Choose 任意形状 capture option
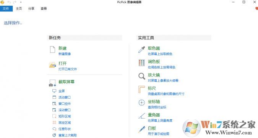The image size is (258, 138). [x=65, y=129]
